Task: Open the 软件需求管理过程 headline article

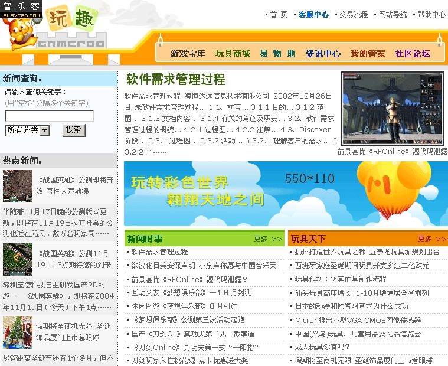Action: [176, 79]
